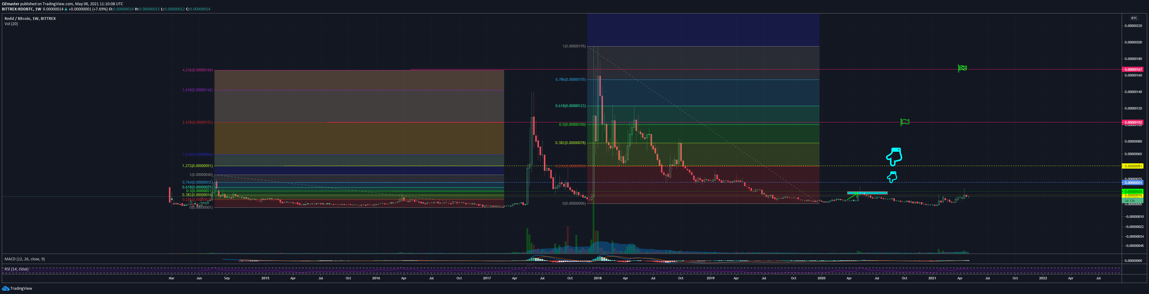The height and width of the screenshot is (294, 1149).
Task: Click the 2019 label on time axis
Action: pos(711,278)
